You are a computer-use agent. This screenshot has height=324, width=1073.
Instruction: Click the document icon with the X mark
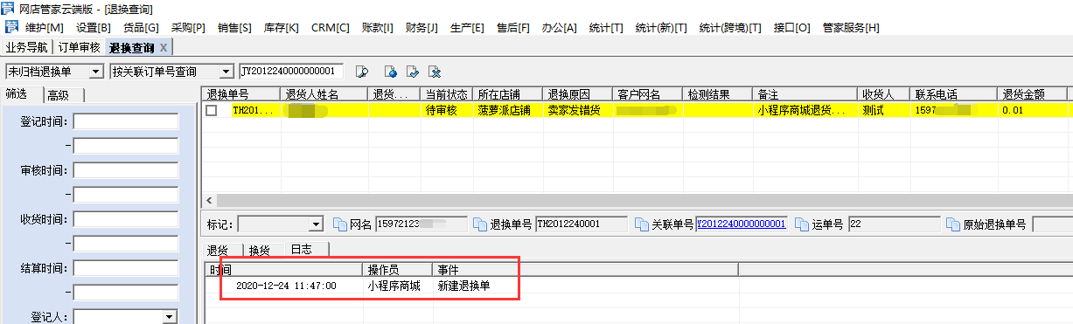435,71
